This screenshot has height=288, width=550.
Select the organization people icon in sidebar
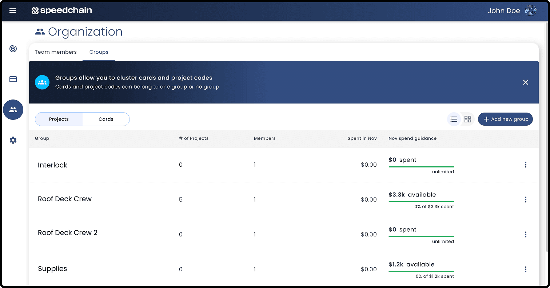[13, 110]
